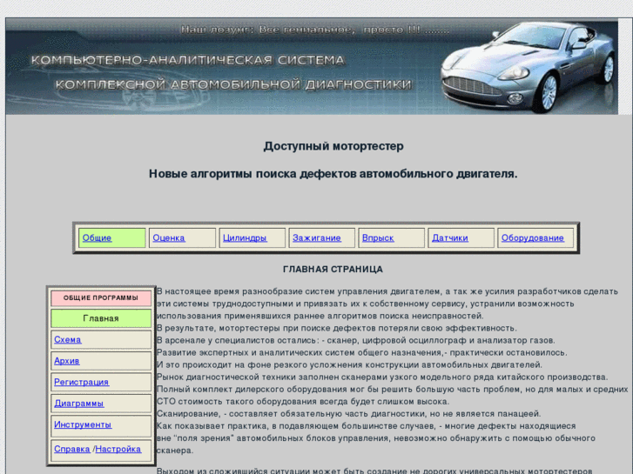This screenshot has height=474, width=633.
Task: Open the Схема sidebar link
Action: click(x=68, y=340)
